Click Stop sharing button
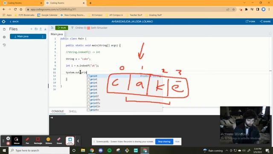273x154 pixels. [164, 142]
